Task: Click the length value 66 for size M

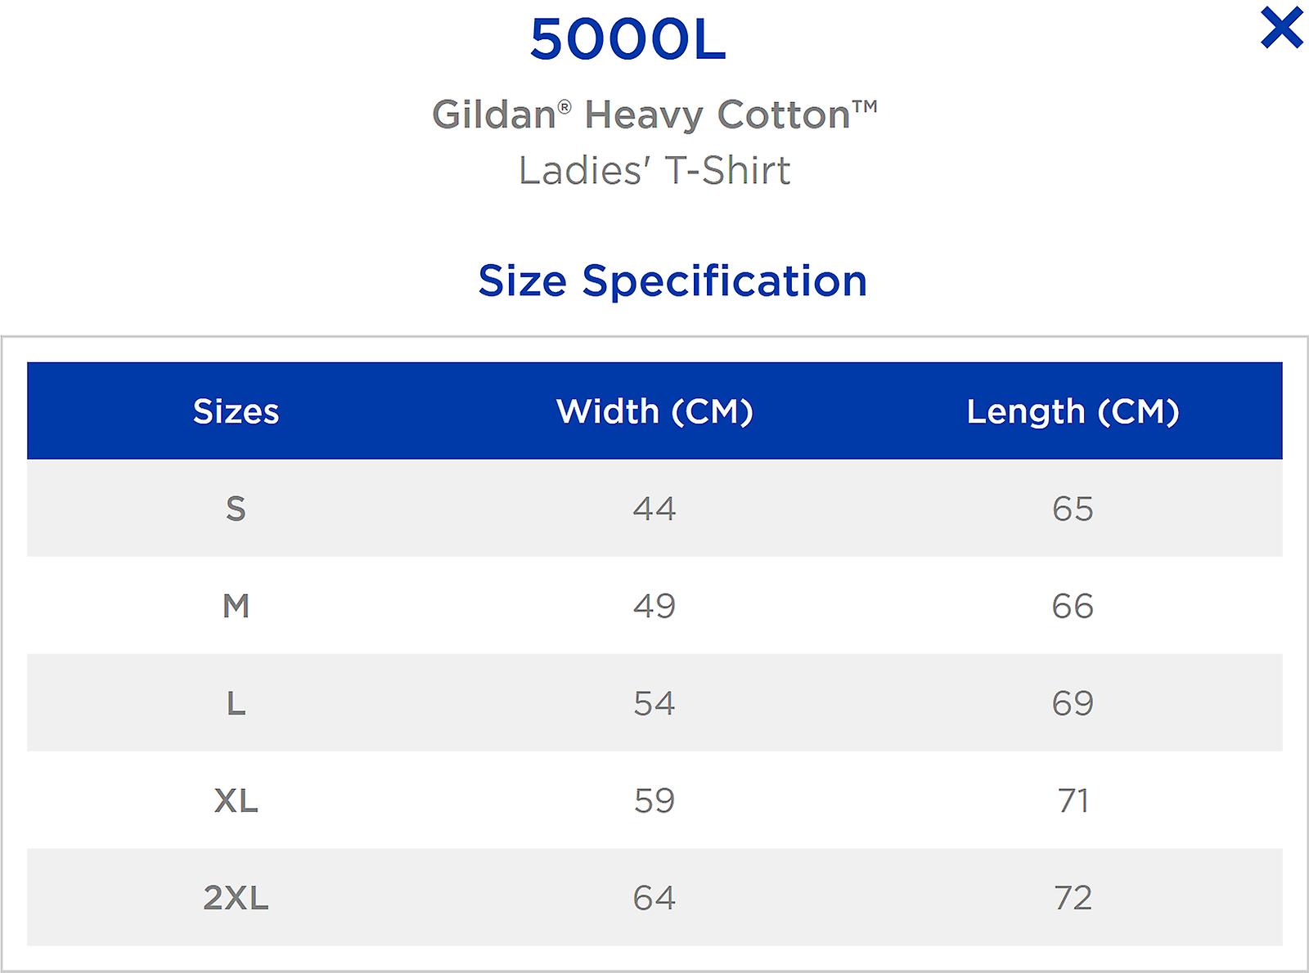Action: (1073, 605)
